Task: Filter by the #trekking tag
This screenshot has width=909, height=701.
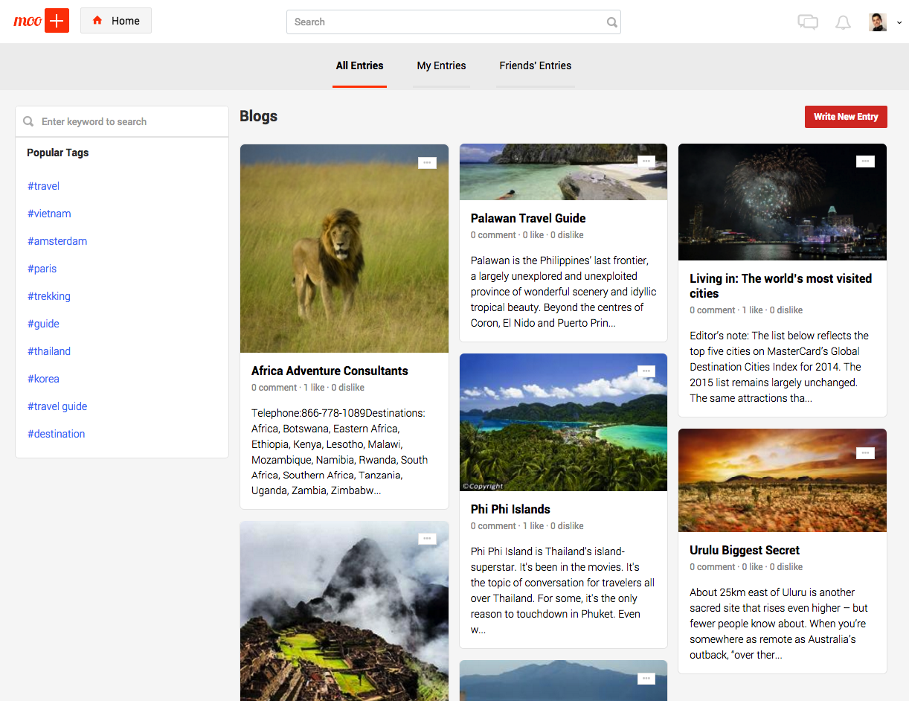Action: [49, 296]
